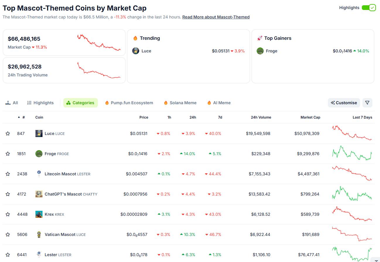Click the ChatGPT's Mascot coin logo
This screenshot has height=262, width=380.
tap(39, 194)
